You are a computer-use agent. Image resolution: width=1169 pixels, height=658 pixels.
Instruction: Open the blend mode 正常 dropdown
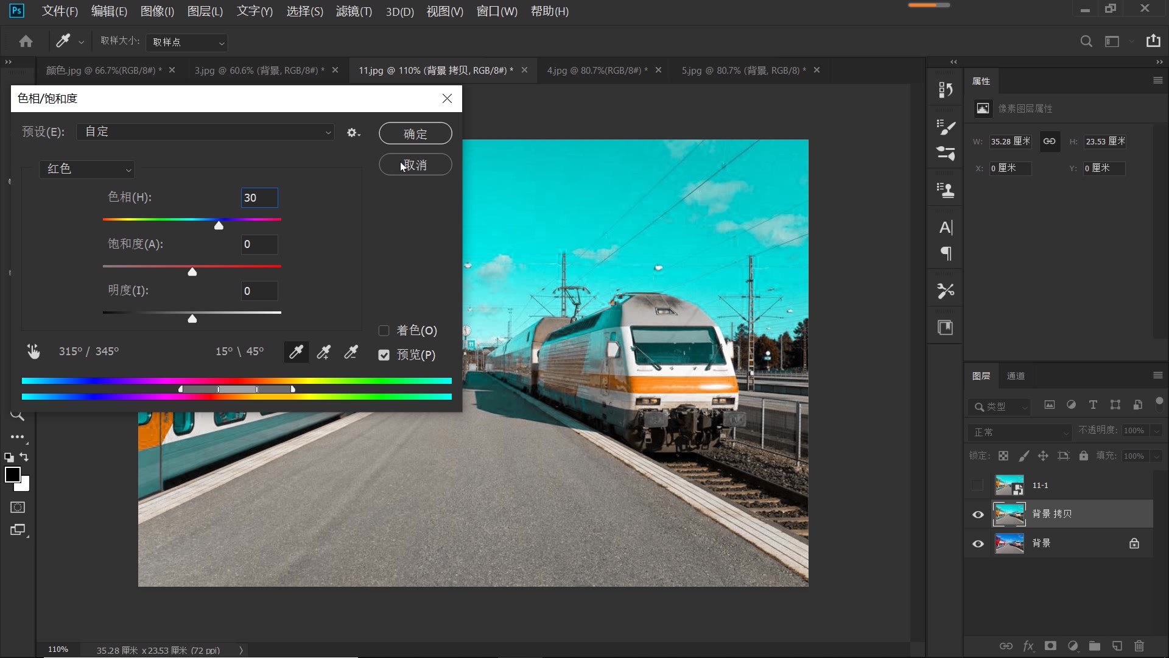tap(1019, 432)
